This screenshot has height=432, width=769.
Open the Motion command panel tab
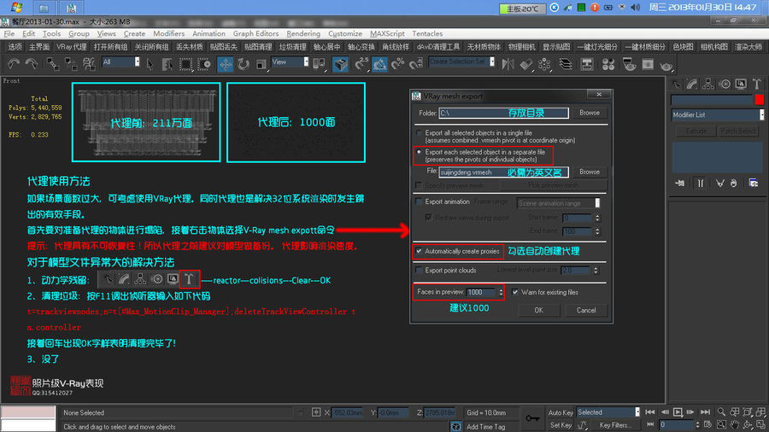tap(725, 85)
